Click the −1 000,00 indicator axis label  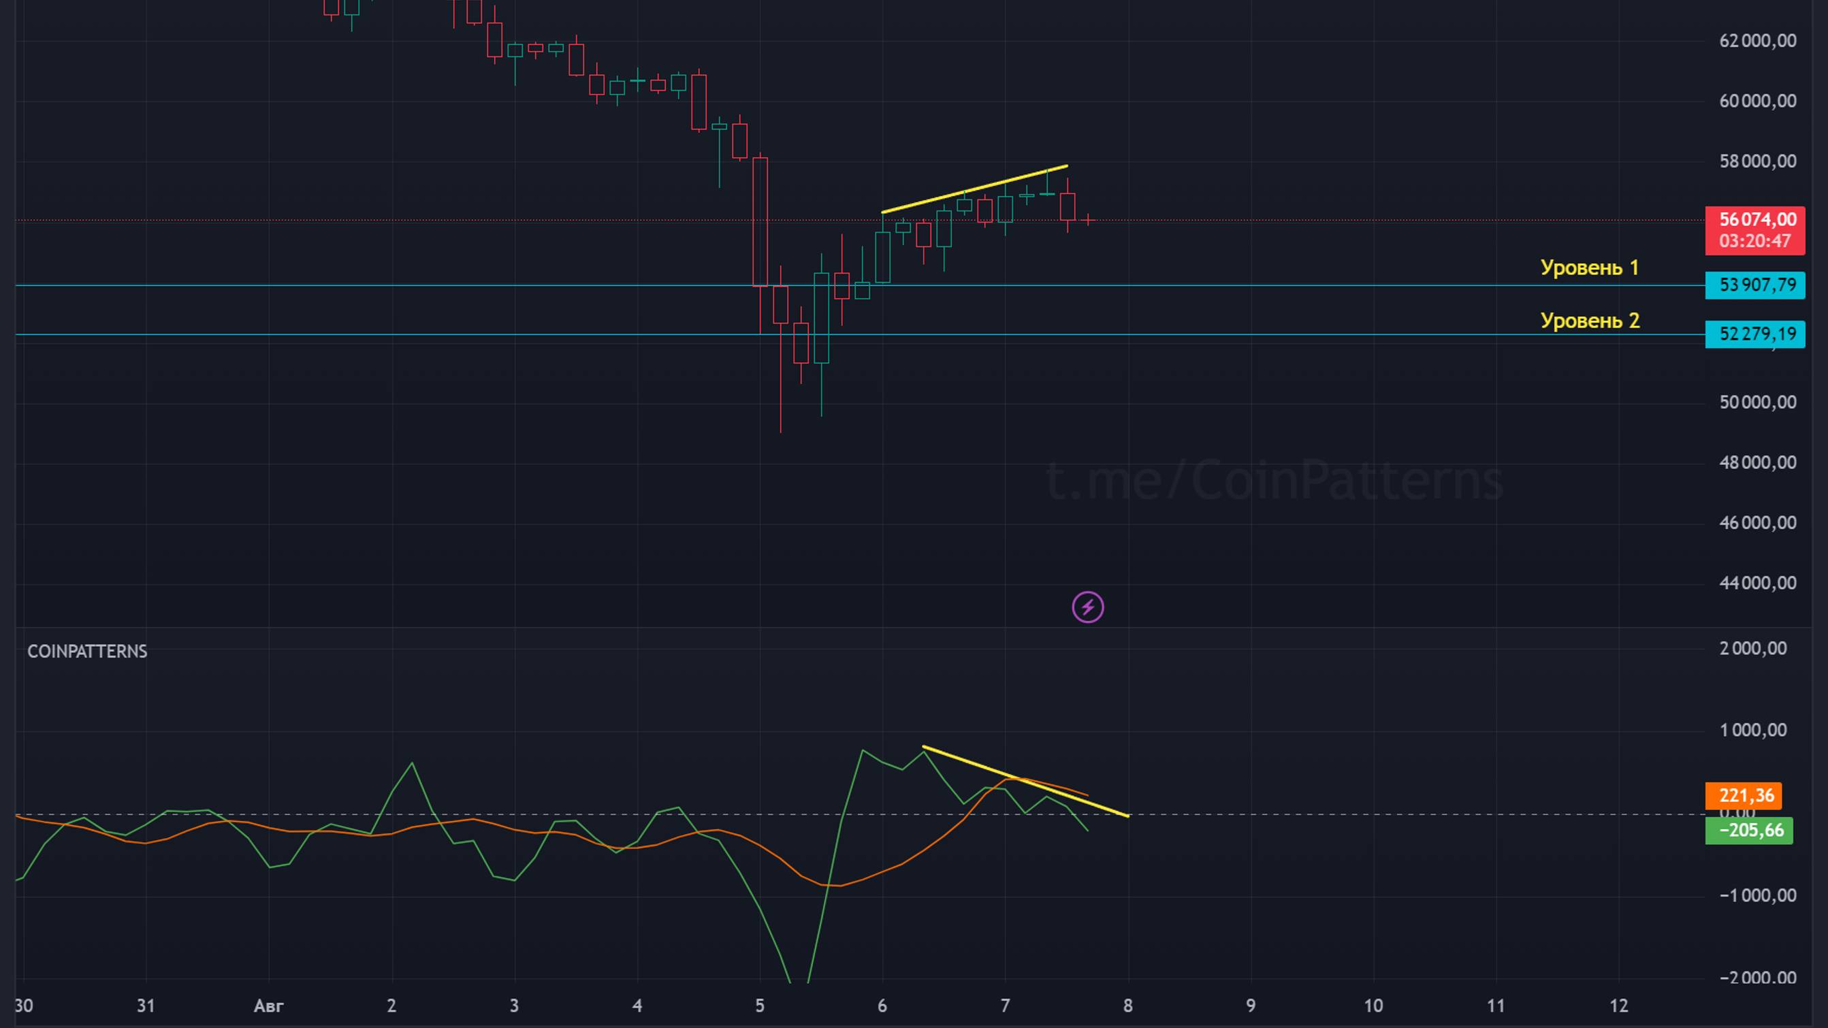1758,895
